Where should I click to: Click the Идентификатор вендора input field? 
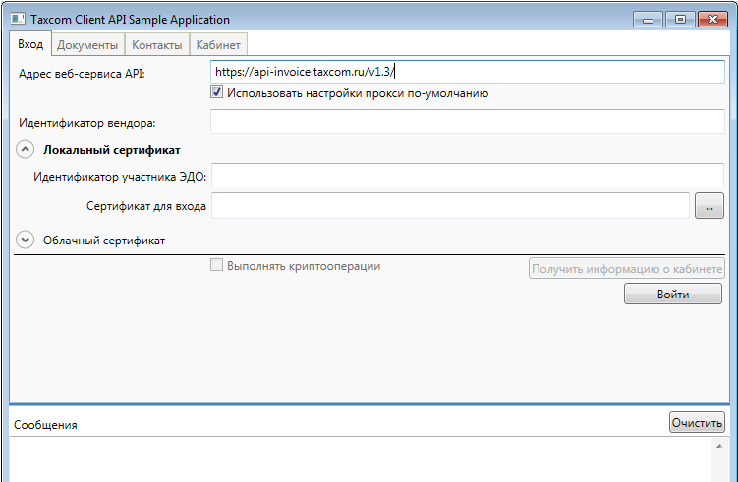coord(467,122)
